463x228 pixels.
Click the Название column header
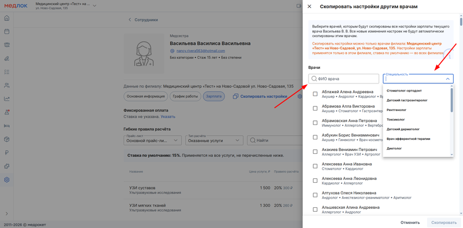(x=136, y=172)
